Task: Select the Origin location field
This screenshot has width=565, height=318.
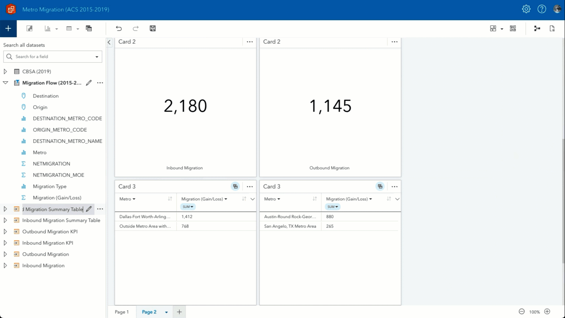Action: (x=40, y=107)
